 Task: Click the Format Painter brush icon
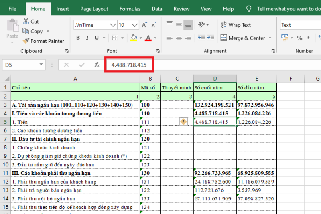click(26, 41)
